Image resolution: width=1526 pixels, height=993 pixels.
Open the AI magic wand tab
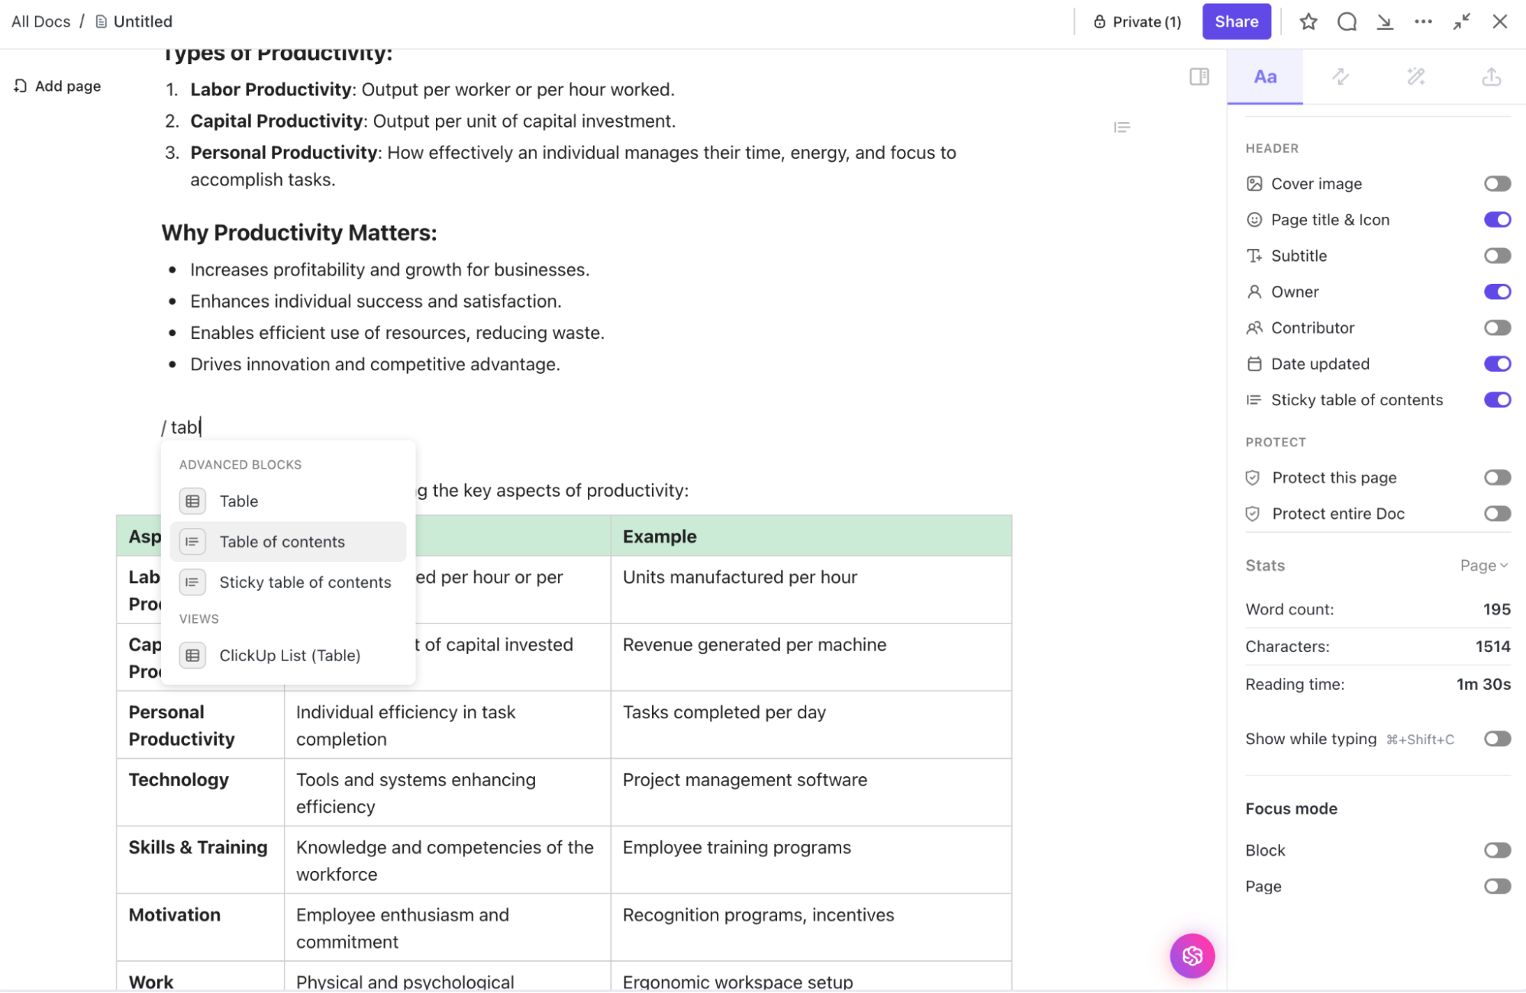point(1416,76)
